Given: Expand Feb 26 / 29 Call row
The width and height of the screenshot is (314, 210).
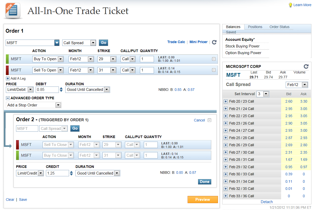Looking at the screenshot, I should tap(226, 145).
